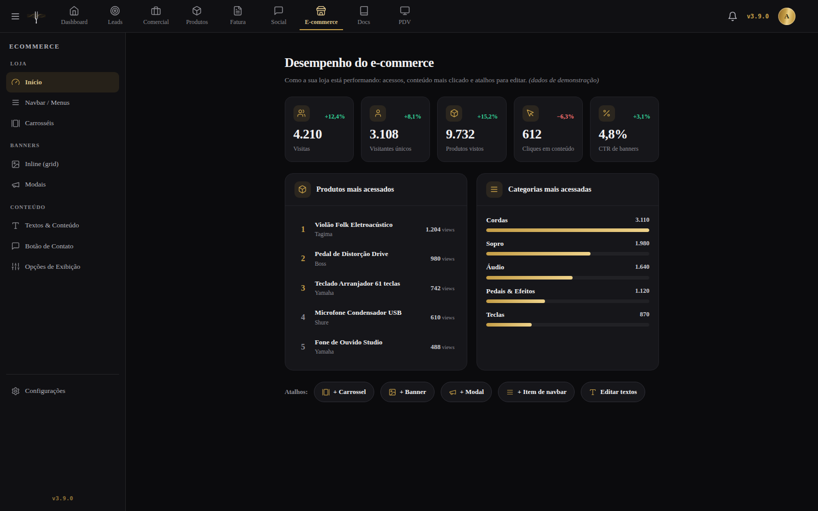Open the notifications bell icon
The image size is (818, 511).
(x=732, y=16)
